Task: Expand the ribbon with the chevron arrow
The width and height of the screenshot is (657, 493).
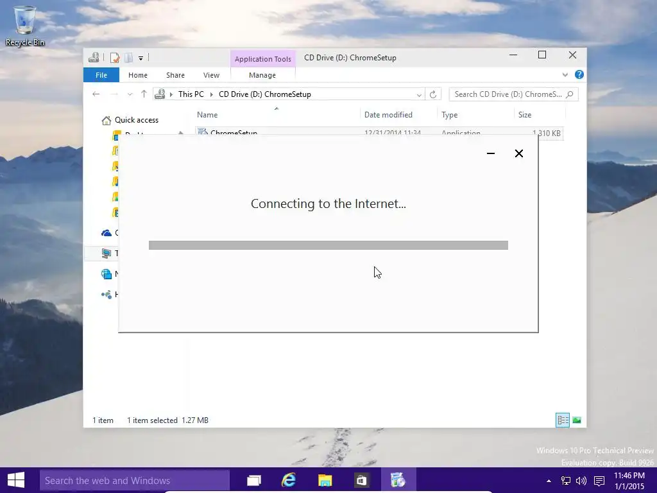Action: pos(565,75)
